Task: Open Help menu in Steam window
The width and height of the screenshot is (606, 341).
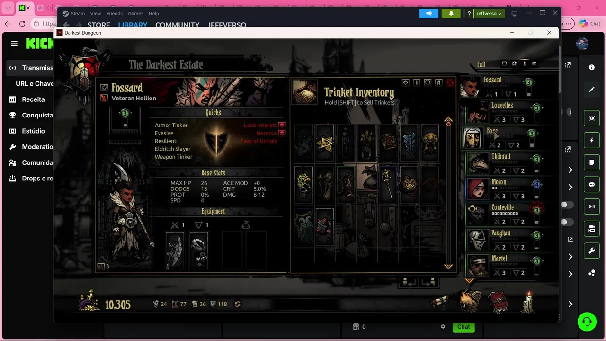Action: (154, 13)
